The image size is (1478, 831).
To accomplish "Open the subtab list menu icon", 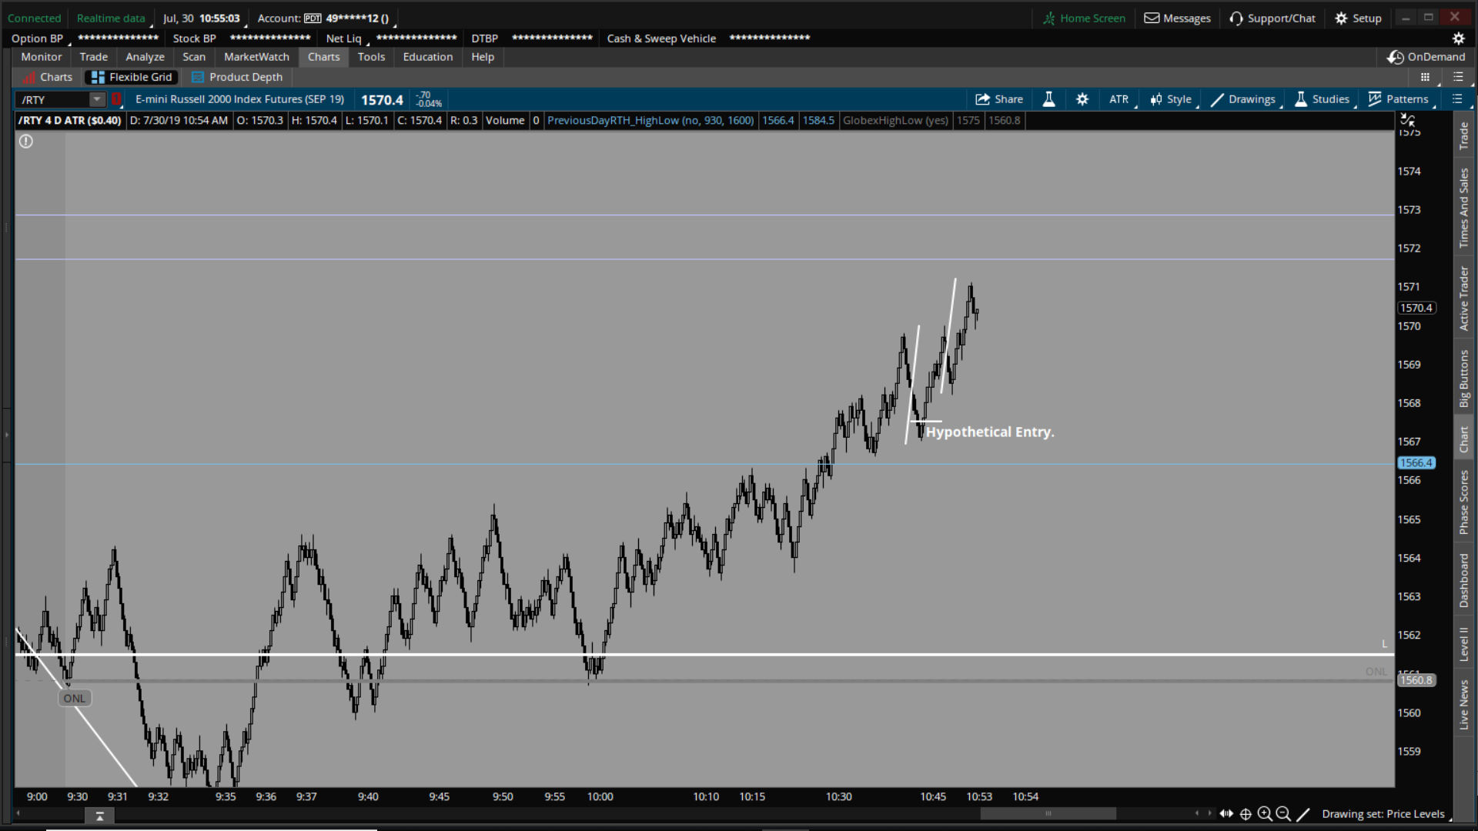I will pos(1458,77).
